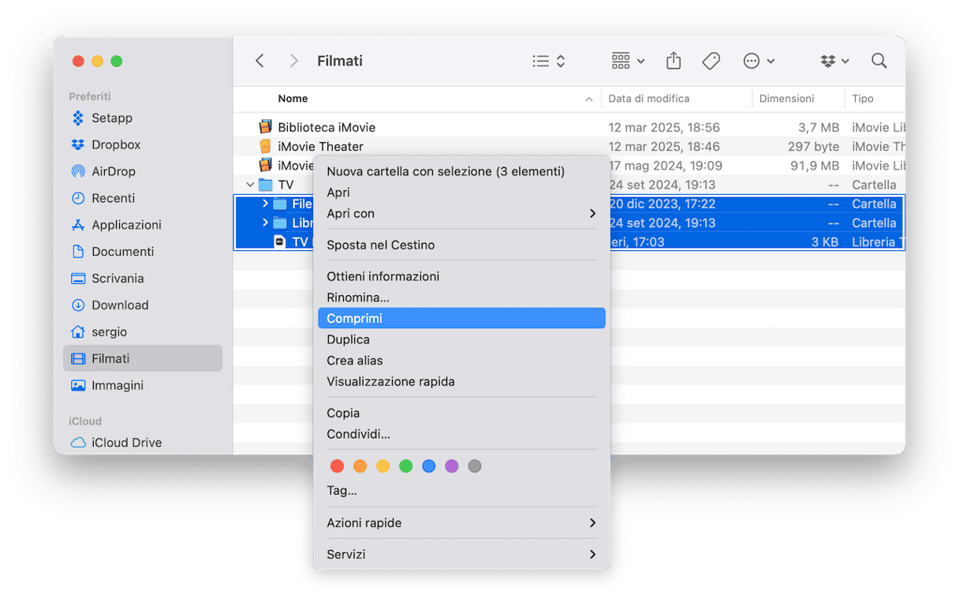Collapse the TV folder disclosure triangle
Screen dimensions: 959x595
click(x=250, y=185)
